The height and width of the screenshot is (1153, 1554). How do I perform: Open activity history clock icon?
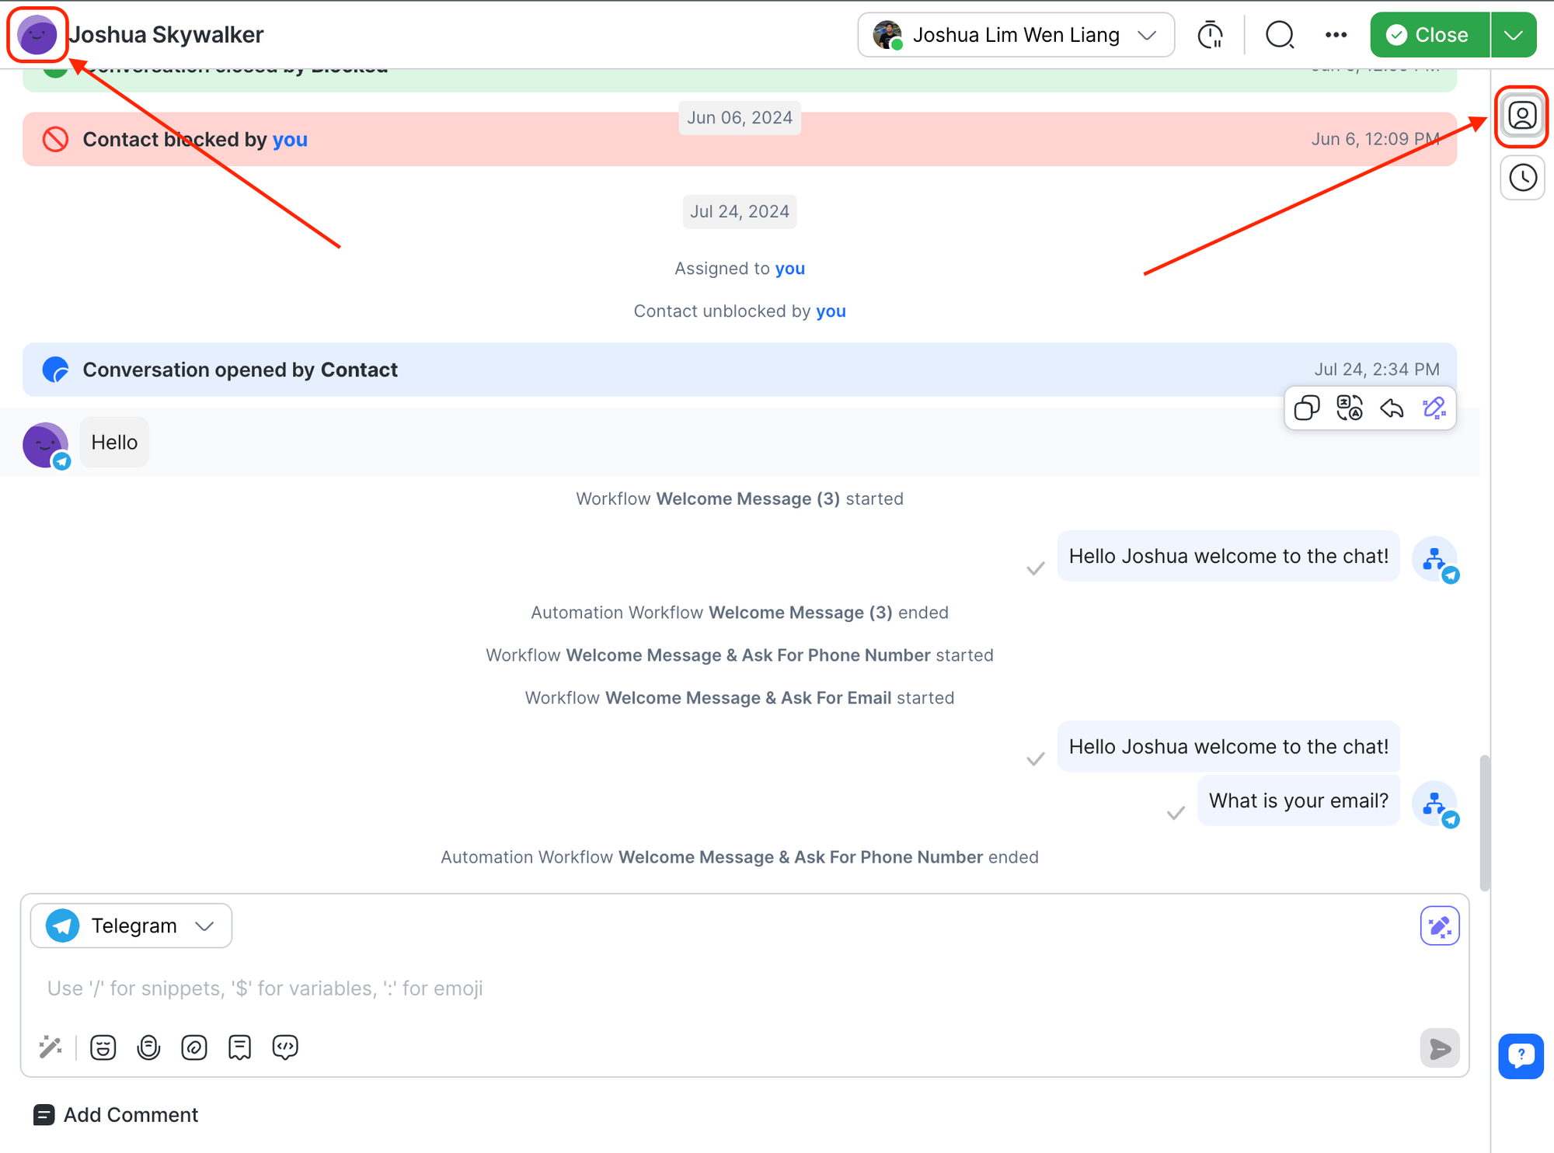coord(1521,178)
